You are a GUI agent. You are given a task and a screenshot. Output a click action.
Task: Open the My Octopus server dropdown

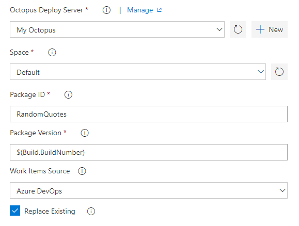pyautogui.click(x=117, y=29)
